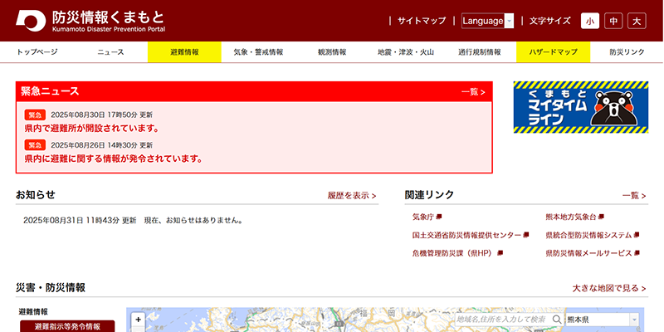Click 履歴を表示 in お知らせ section
The image size is (664, 332).
pos(352,196)
